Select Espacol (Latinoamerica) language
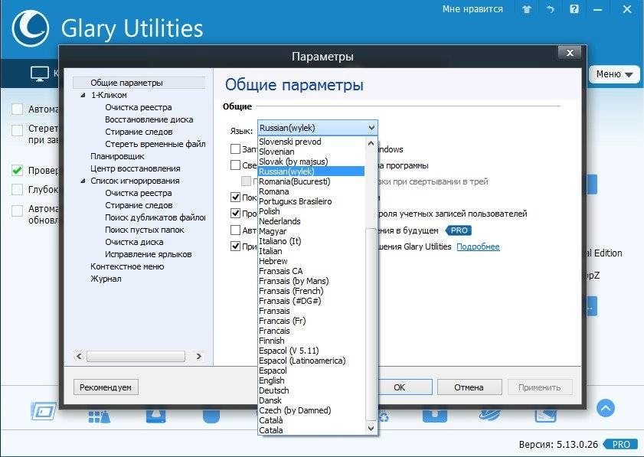This screenshot has width=644, height=457. point(312,361)
